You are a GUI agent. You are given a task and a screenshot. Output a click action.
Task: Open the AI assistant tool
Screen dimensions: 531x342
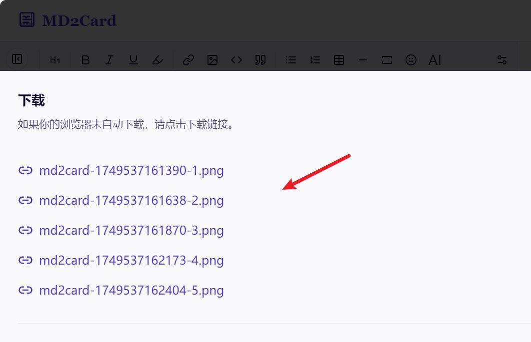(435, 60)
